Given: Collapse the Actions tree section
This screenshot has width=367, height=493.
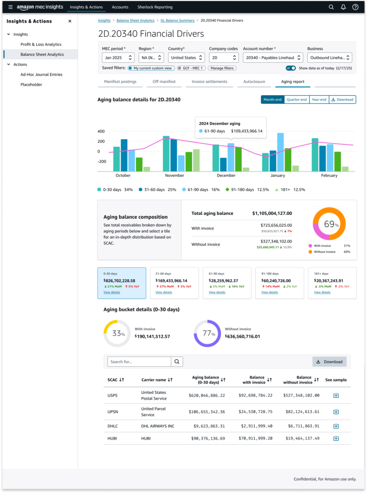Looking at the screenshot, I should [x=9, y=65].
